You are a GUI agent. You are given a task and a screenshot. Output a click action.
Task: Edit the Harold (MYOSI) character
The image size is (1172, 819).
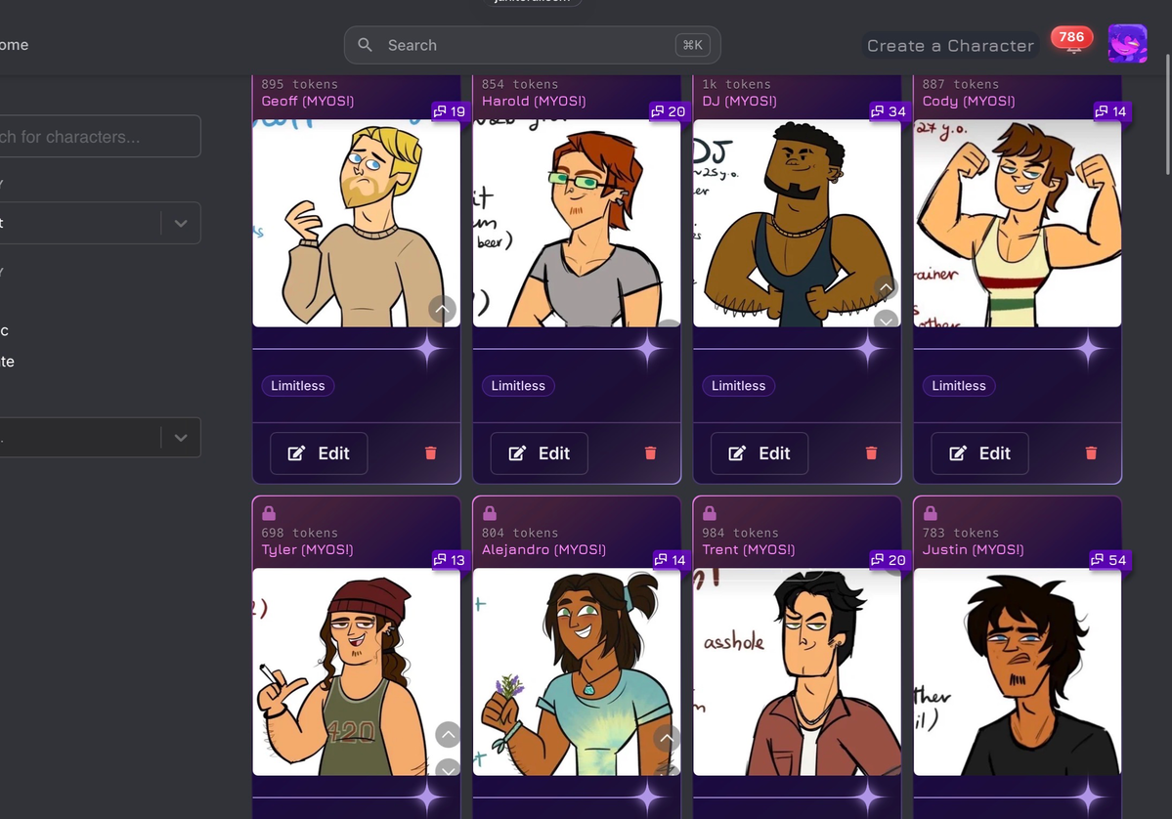[540, 453]
